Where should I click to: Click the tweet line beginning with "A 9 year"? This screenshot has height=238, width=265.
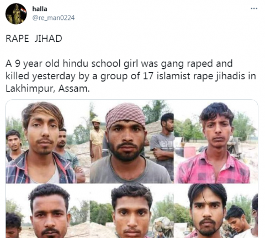point(119,64)
